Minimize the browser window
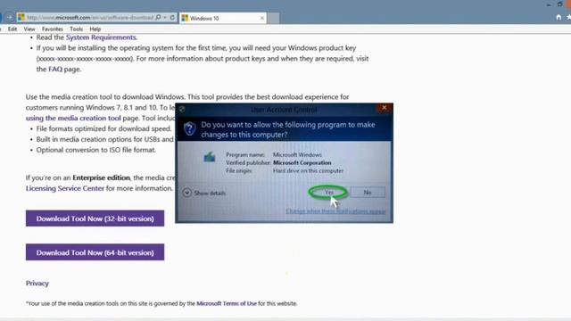The height and width of the screenshot is (321, 571). pyautogui.click(x=549, y=4)
